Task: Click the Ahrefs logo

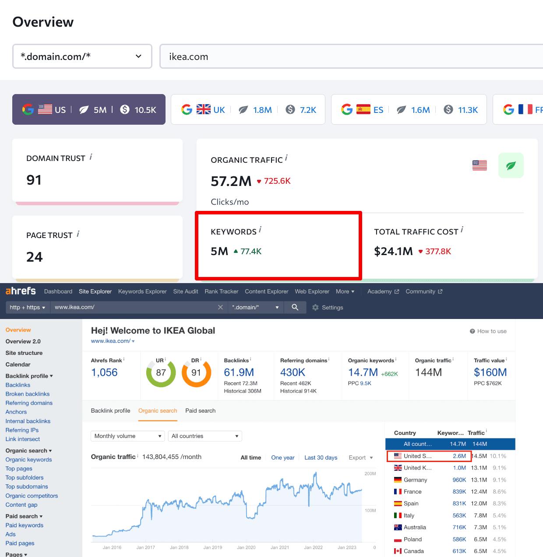Action: tap(21, 291)
